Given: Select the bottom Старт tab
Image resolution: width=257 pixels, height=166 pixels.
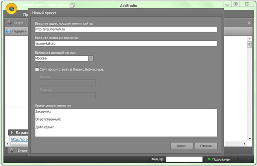Looking at the screenshot, I should [18, 150].
